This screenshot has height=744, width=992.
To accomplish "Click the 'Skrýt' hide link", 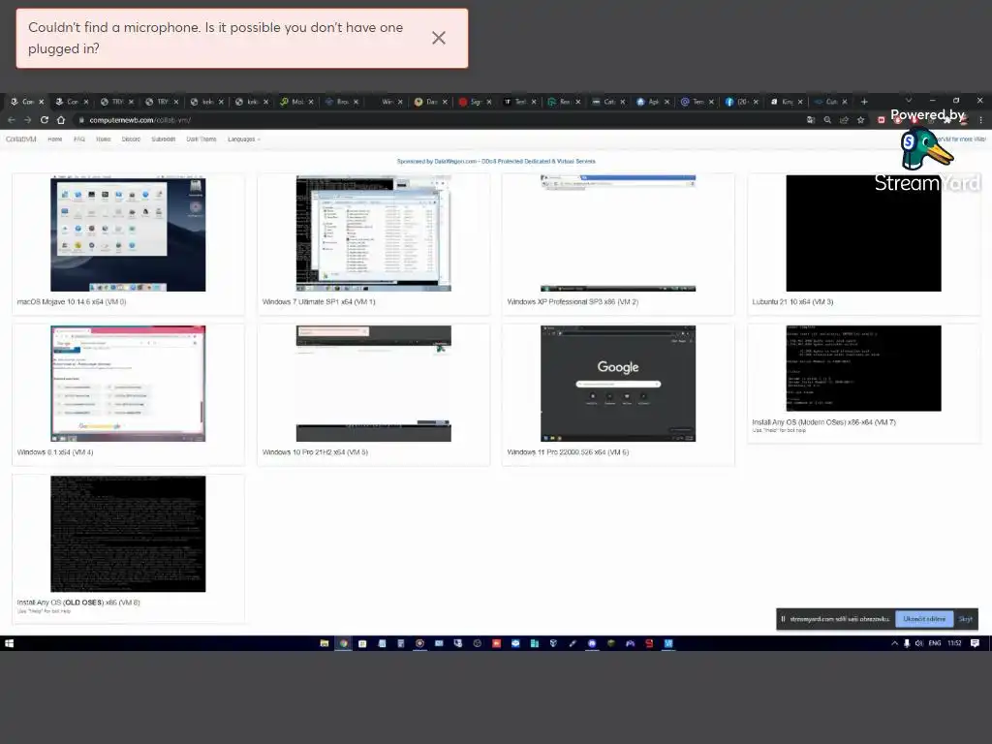I will (x=966, y=619).
